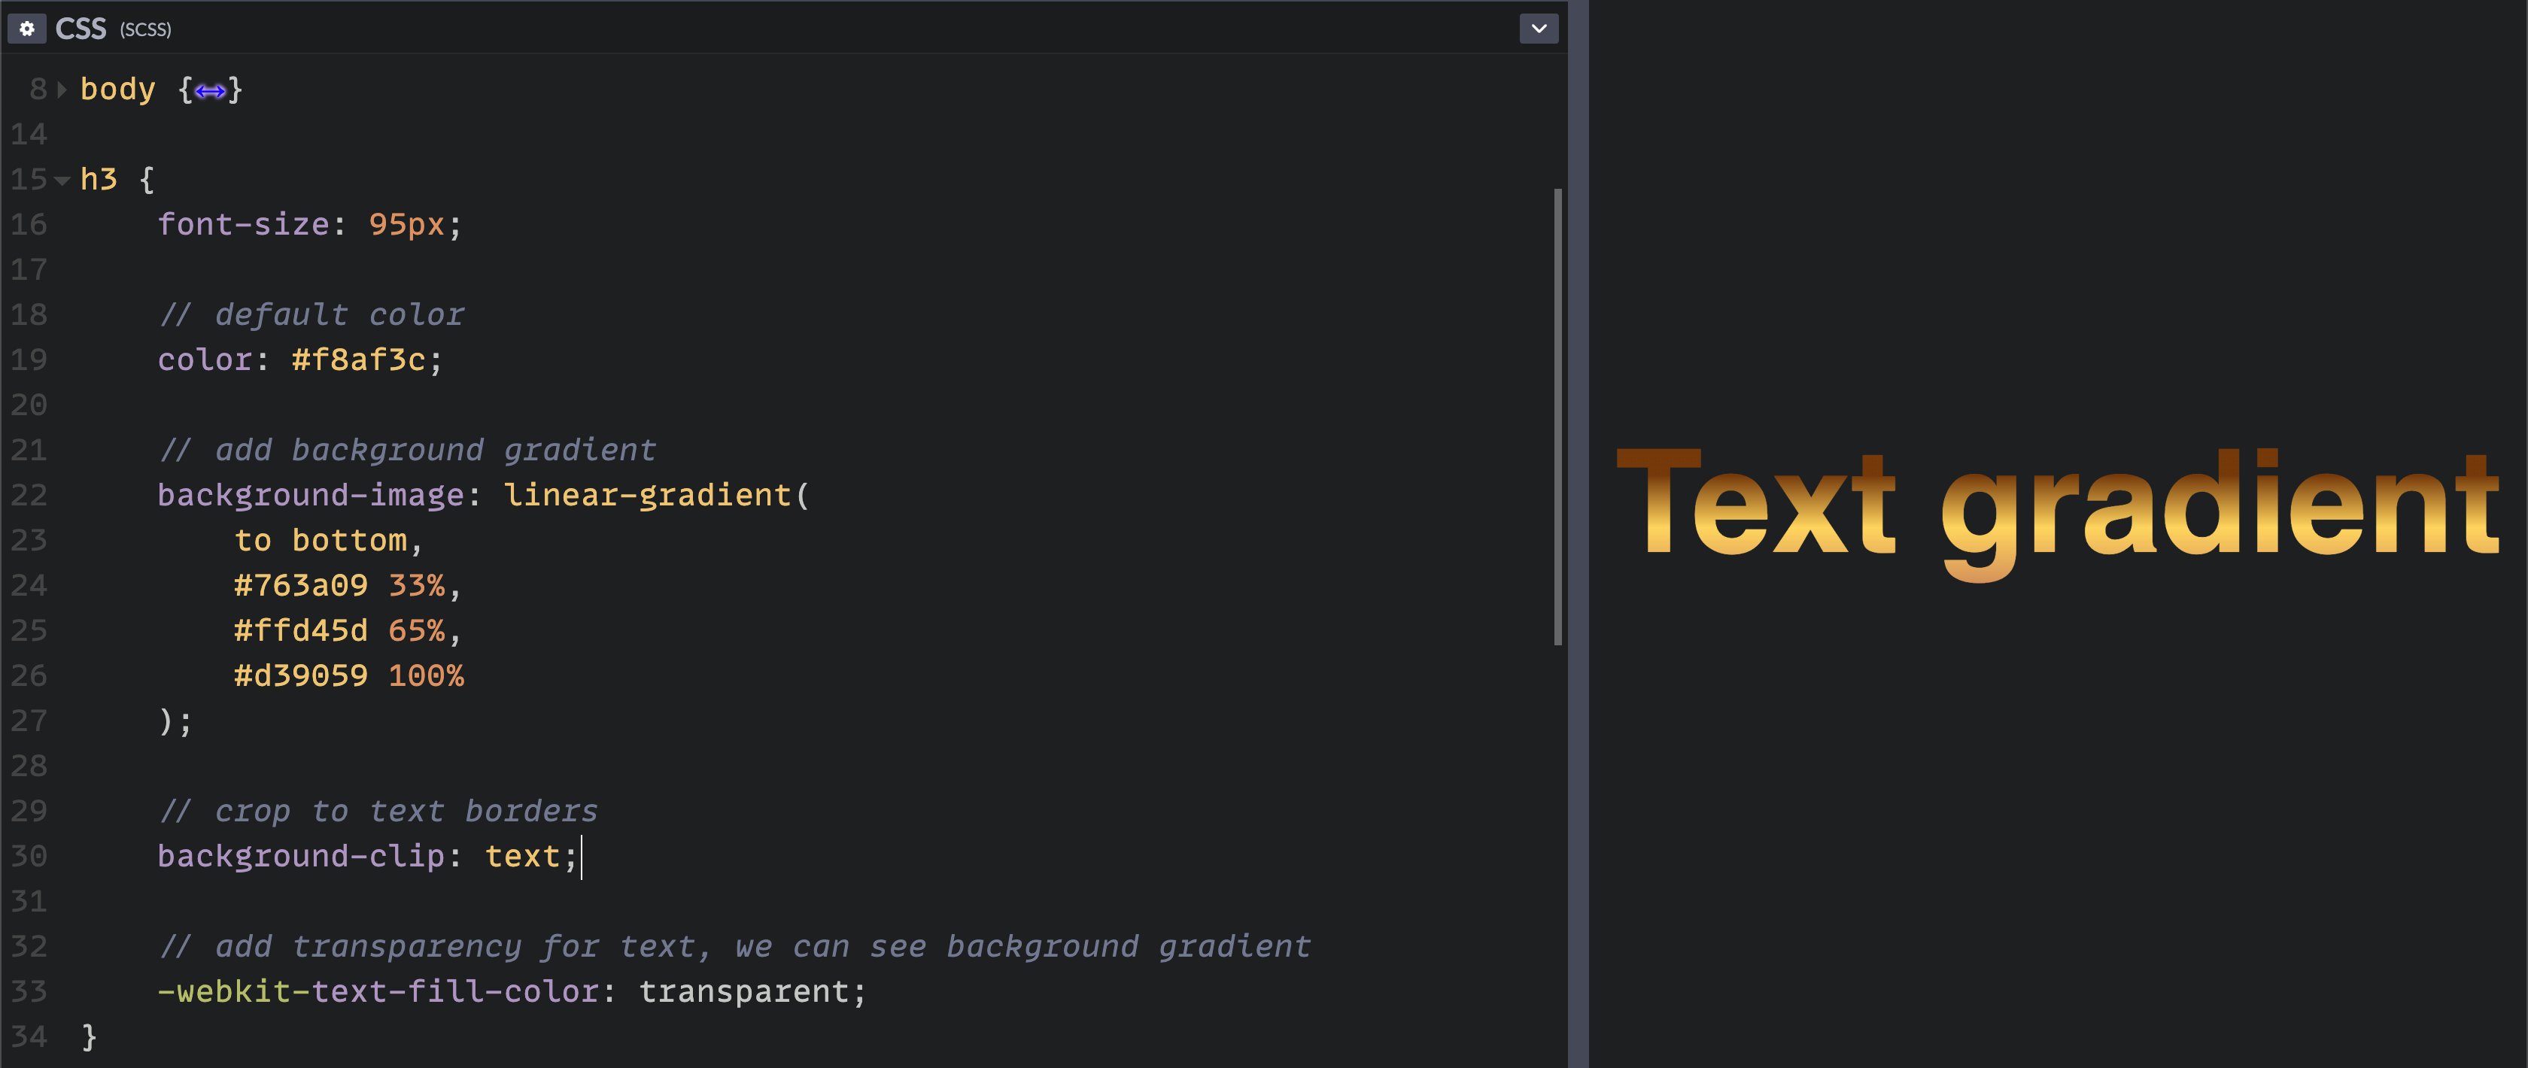The height and width of the screenshot is (1068, 2528).
Task: Expand the folded body rule arrow
Action: (62, 90)
